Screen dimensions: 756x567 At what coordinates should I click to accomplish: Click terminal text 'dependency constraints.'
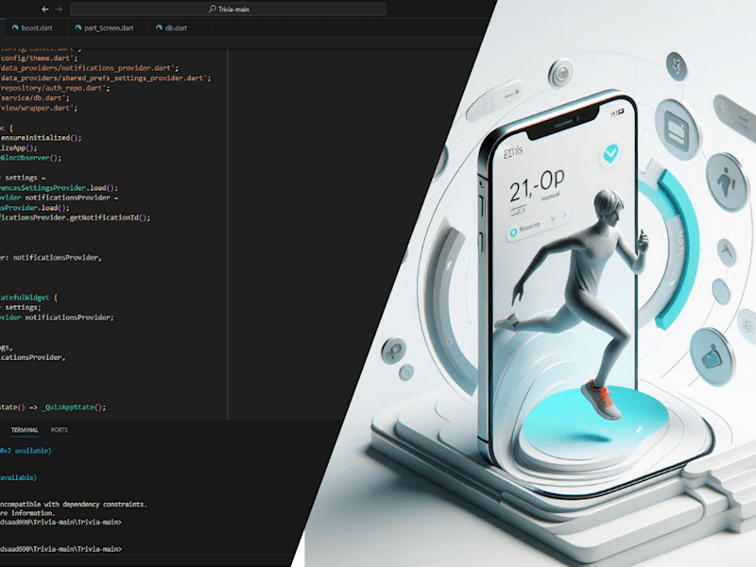pyautogui.click(x=105, y=504)
